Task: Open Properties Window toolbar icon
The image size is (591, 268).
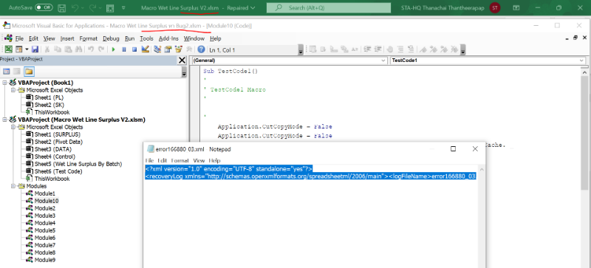Action: pyautogui.click(x=168, y=49)
